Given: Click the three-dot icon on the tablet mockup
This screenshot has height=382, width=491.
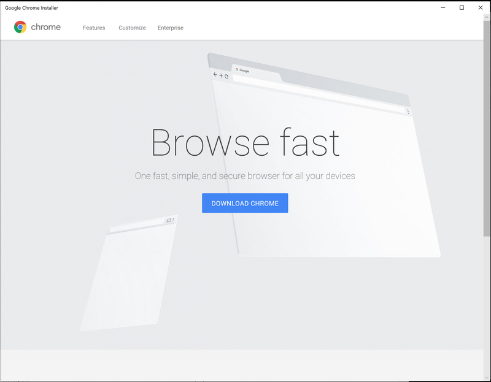Looking at the screenshot, I should (x=174, y=220).
